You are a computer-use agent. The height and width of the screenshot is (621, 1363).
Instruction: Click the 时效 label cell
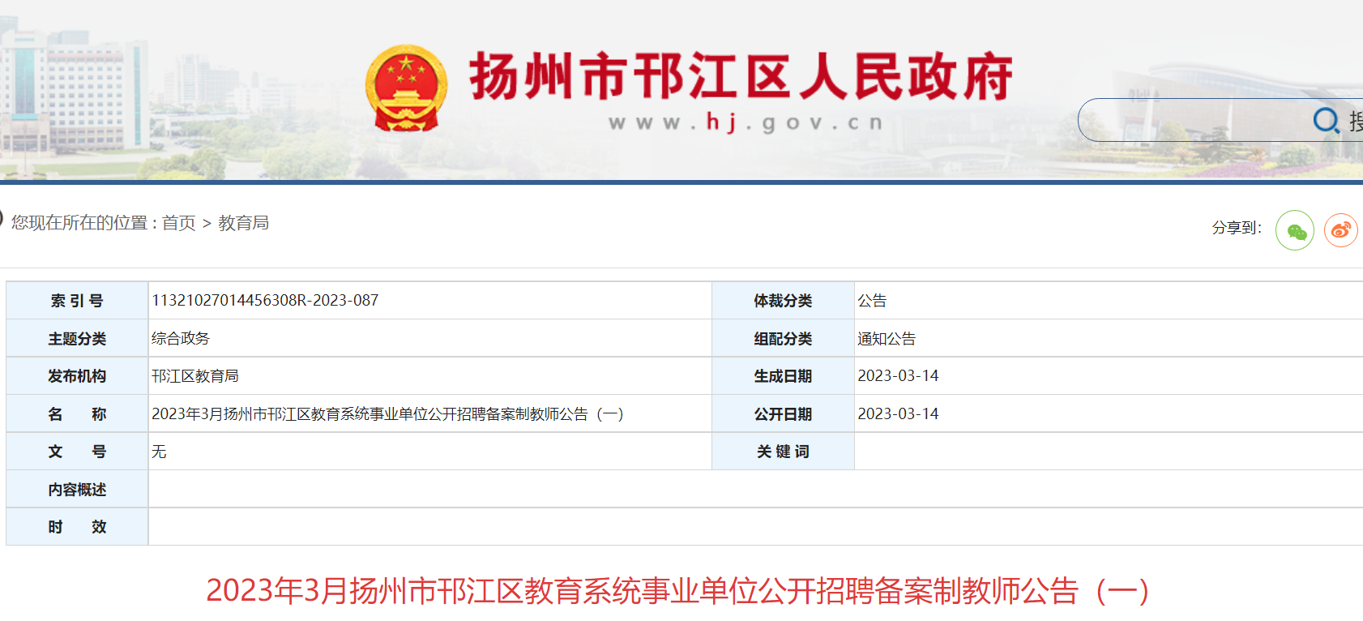[77, 527]
